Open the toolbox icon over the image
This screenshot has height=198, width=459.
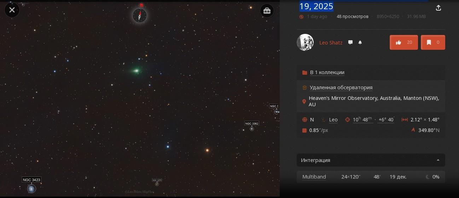click(x=267, y=11)
